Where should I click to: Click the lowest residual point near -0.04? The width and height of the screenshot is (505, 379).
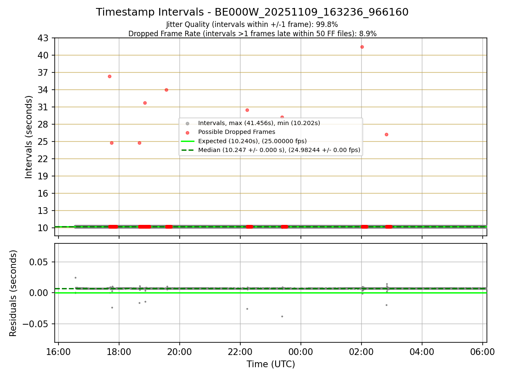pyautogui.click(x=282, y=316)
